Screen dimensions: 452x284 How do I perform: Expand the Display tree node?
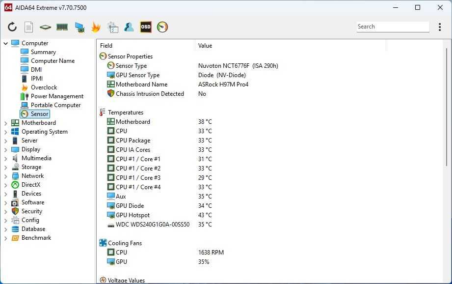6,149
